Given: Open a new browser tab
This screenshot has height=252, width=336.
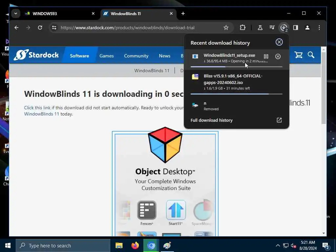Looking at the screenshot, I should pos(183,13).
